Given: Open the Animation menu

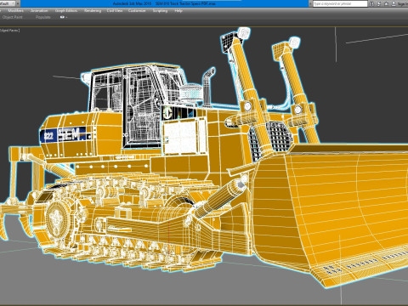Looking at the screenshot, I should coord(39,11).
